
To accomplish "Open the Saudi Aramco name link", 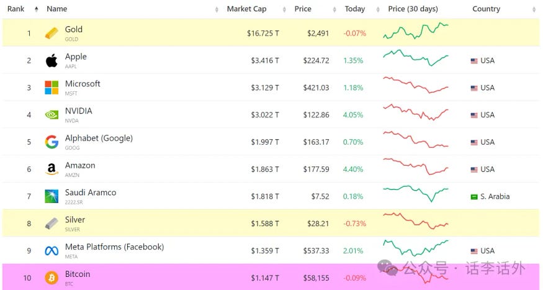I will click(91, 193).
